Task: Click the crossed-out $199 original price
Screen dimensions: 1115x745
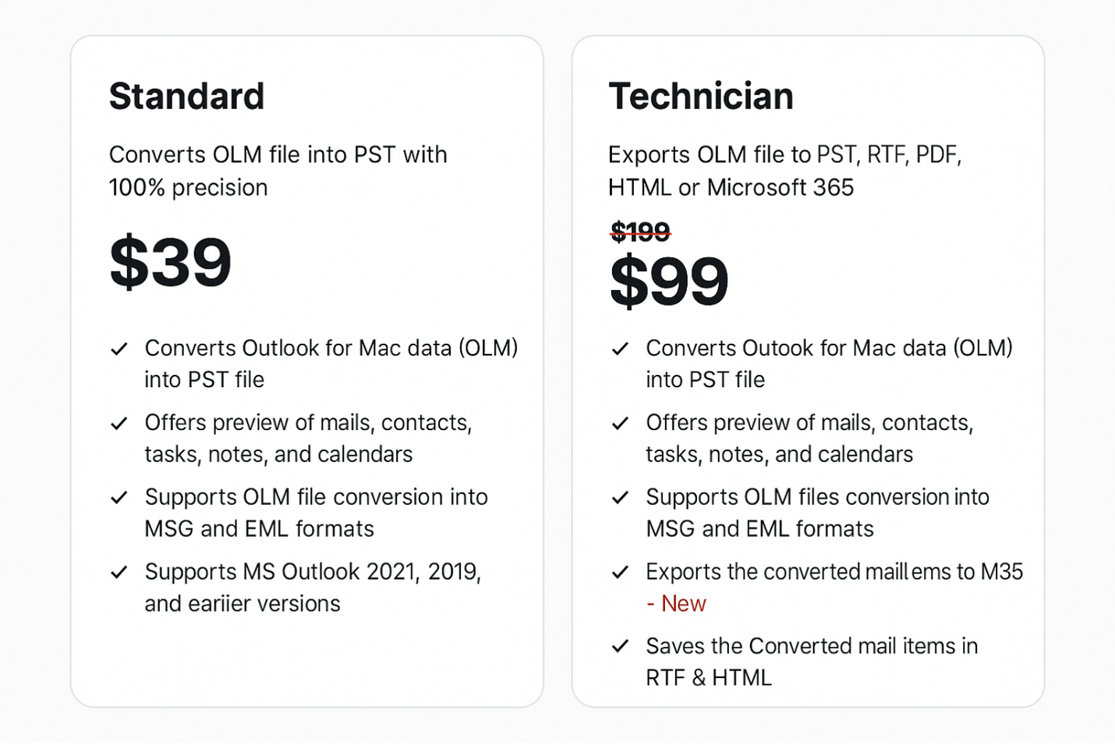Action: click(x=640, y=231)
